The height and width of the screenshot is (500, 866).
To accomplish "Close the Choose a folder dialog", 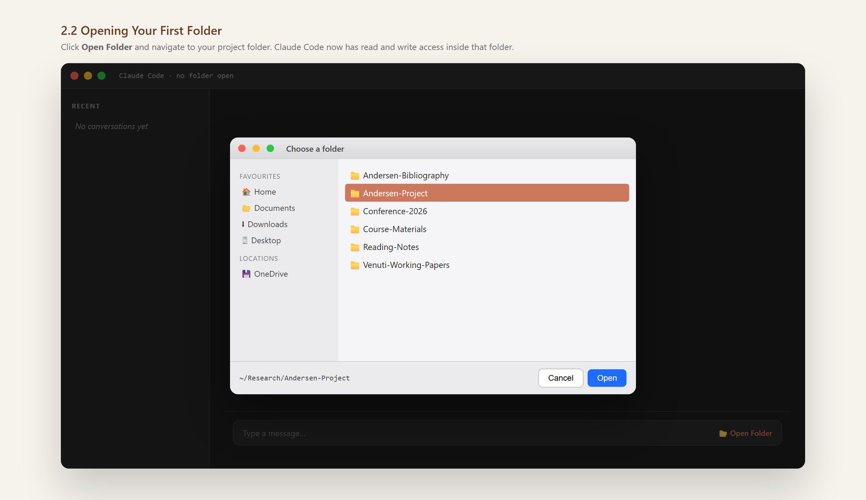I will [x=242, y=148].
